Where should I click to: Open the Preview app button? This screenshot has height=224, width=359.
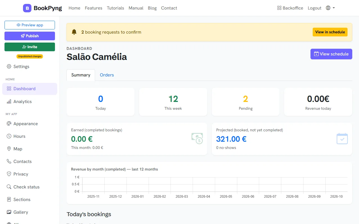click(x=30, y=25)
